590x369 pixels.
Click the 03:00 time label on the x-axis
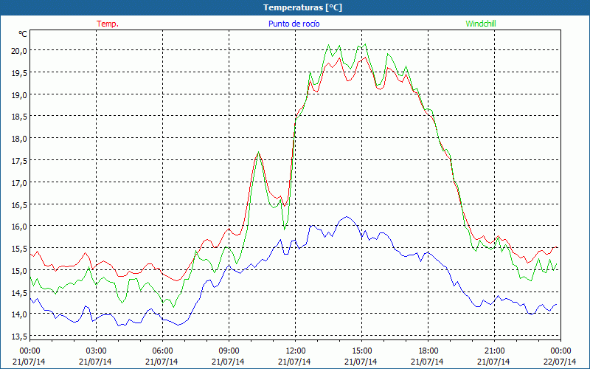tap(97, 351)
